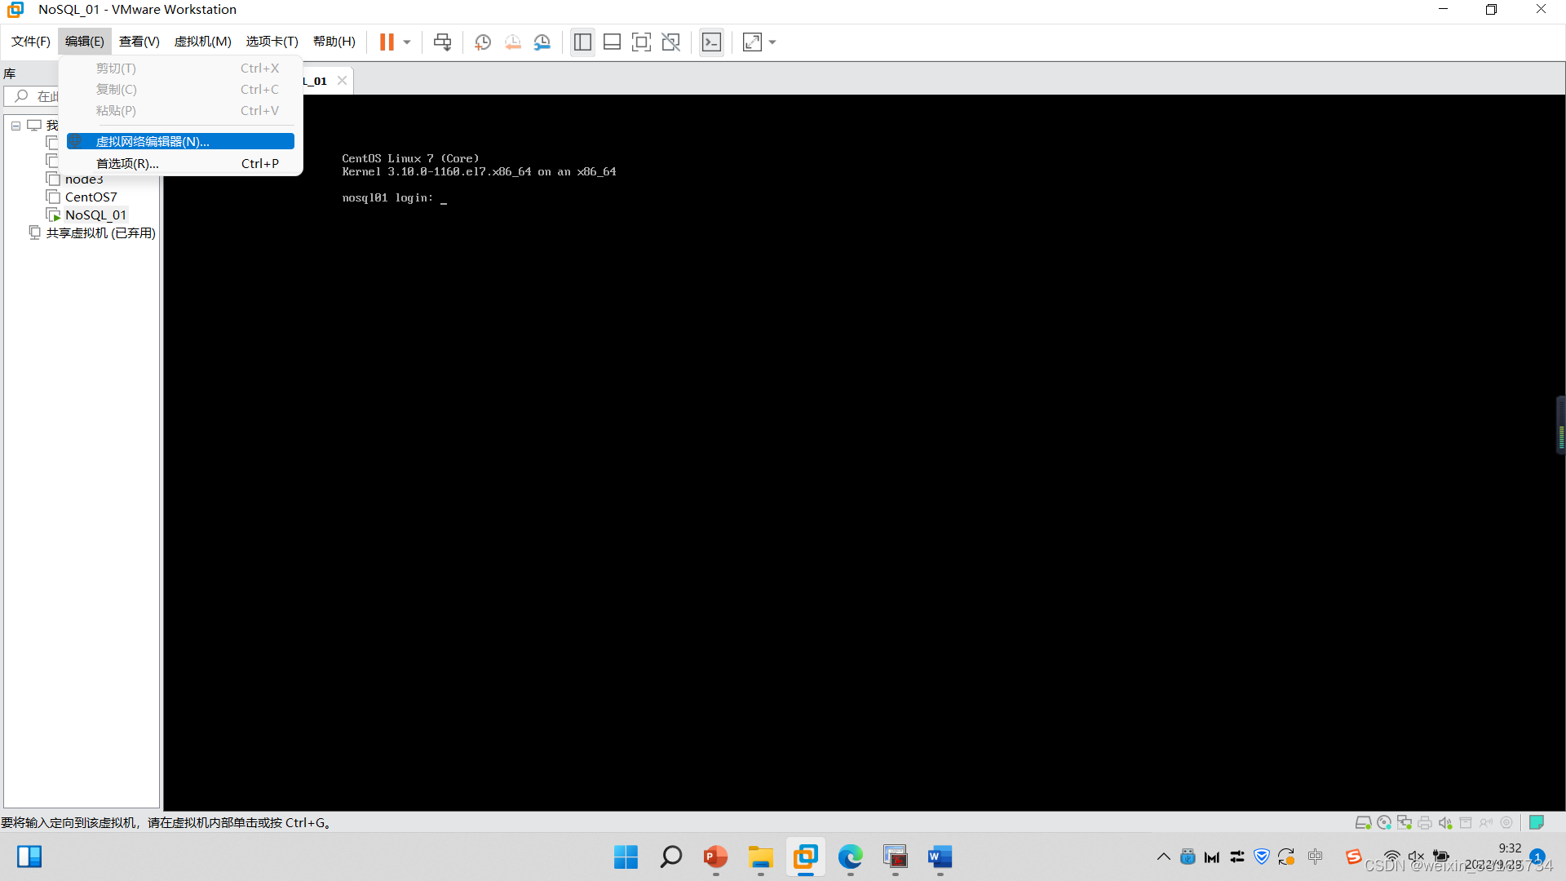Close the NoSQL_01 VM tab
Image resolution: width=1566 pixels, height=881 pixels.
(x=342, y=80)
